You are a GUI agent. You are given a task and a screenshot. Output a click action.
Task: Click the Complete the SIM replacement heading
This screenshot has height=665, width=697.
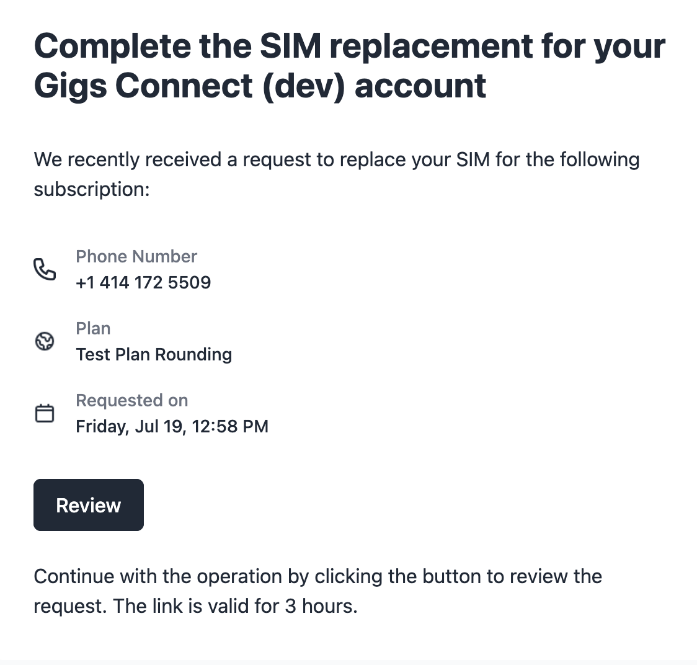pos(349,47)
